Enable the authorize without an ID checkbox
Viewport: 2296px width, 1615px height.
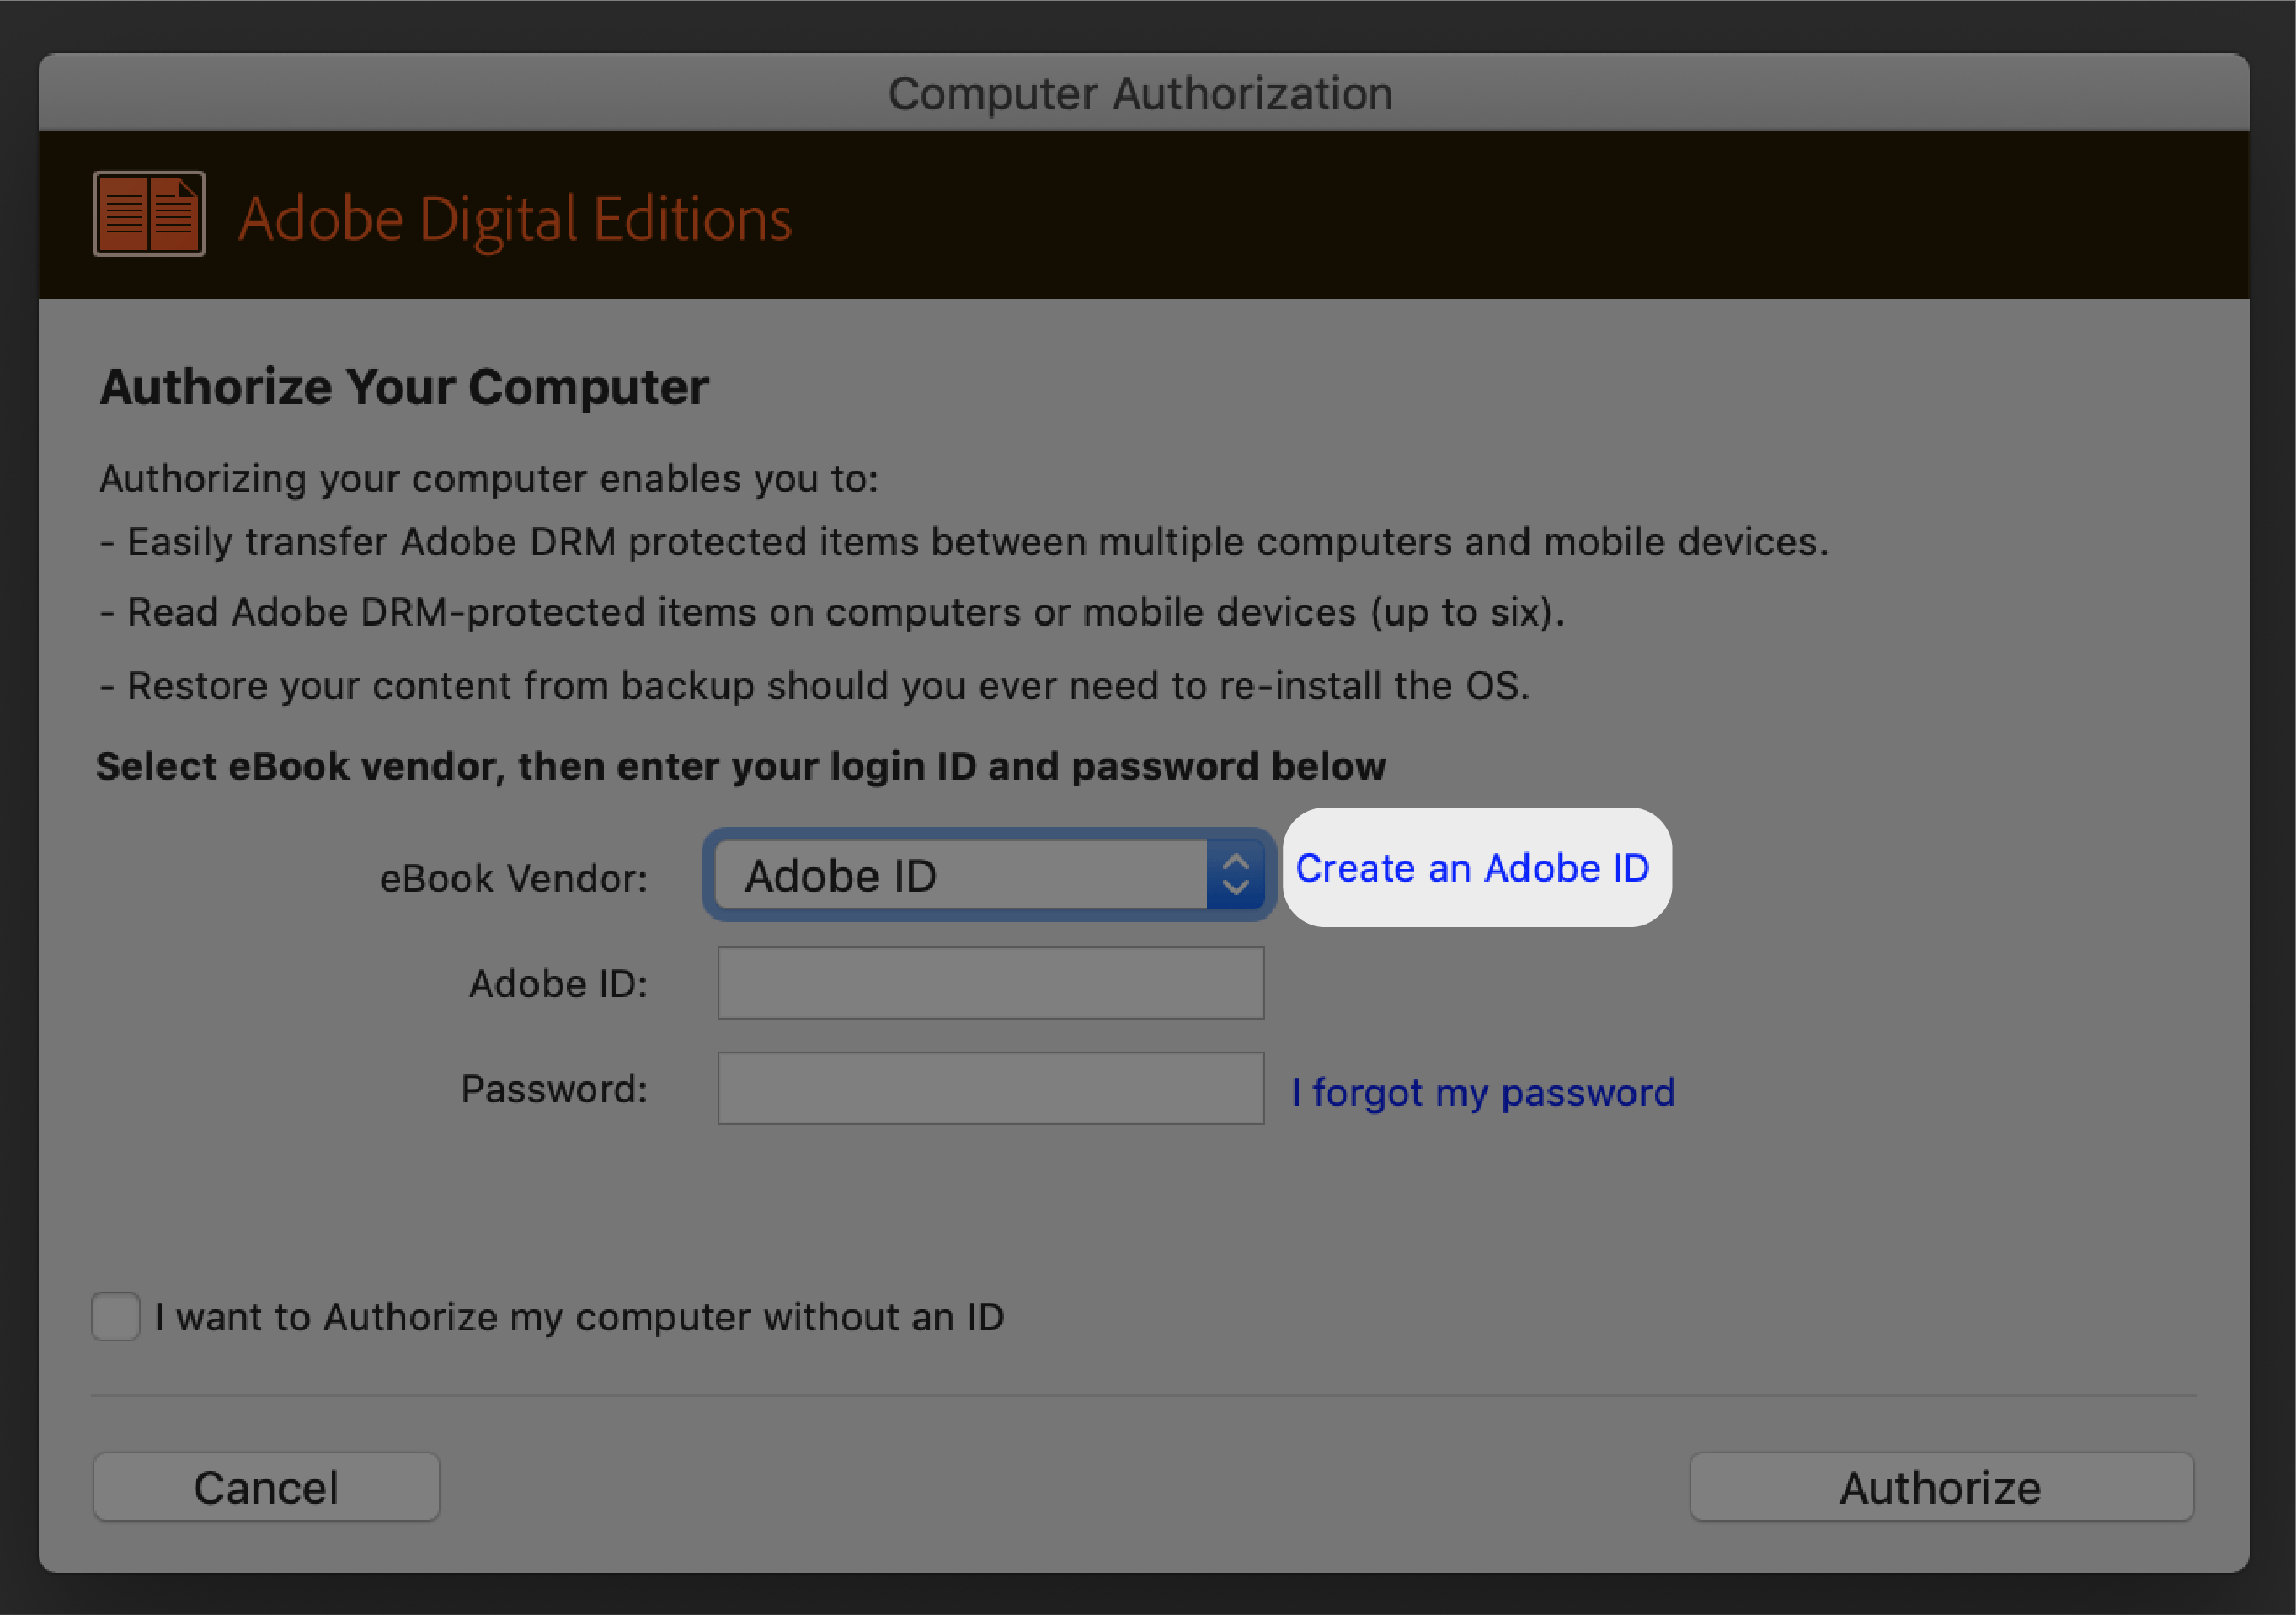pos(116,1316)
